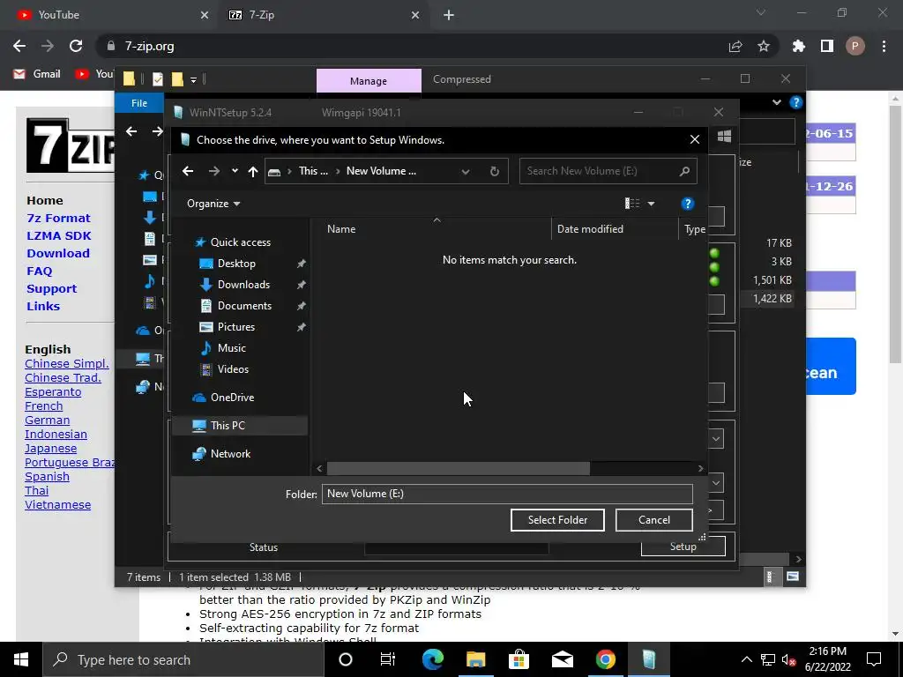Open the LZMA SDK link
The height and width of the screenshot is (677, 903).
click(x=59, y=236)
